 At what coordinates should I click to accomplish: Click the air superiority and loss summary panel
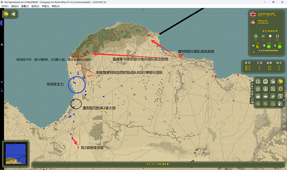(x=263, y=67)
